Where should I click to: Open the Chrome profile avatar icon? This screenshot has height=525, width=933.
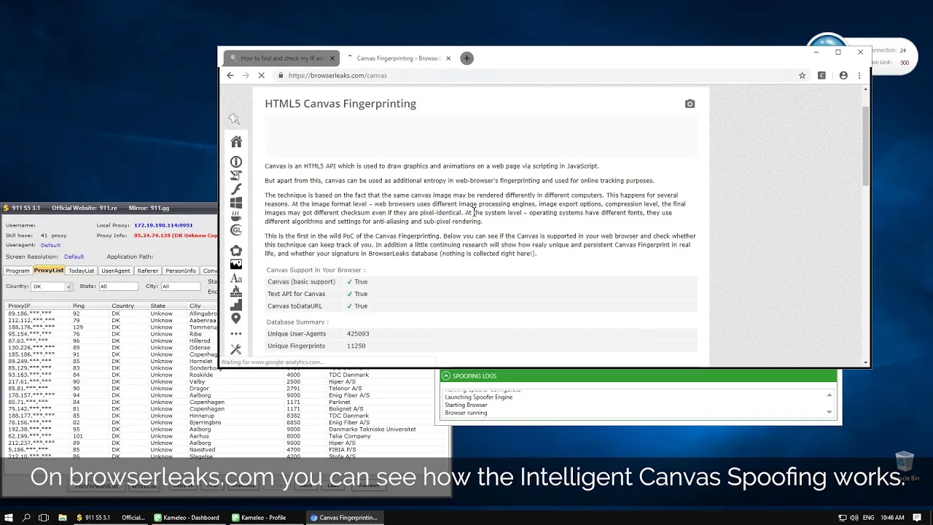pos(843,75)
